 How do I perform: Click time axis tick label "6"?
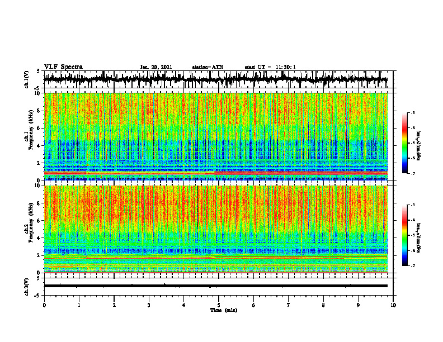click(254, 305)
